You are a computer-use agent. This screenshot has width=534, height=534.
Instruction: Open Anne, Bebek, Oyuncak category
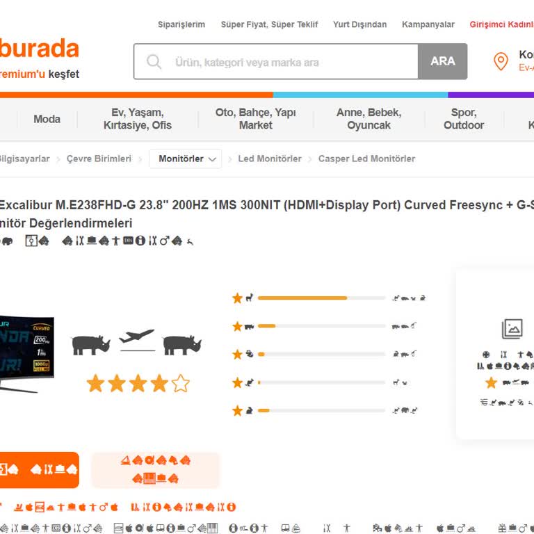(x=369, y=119)
